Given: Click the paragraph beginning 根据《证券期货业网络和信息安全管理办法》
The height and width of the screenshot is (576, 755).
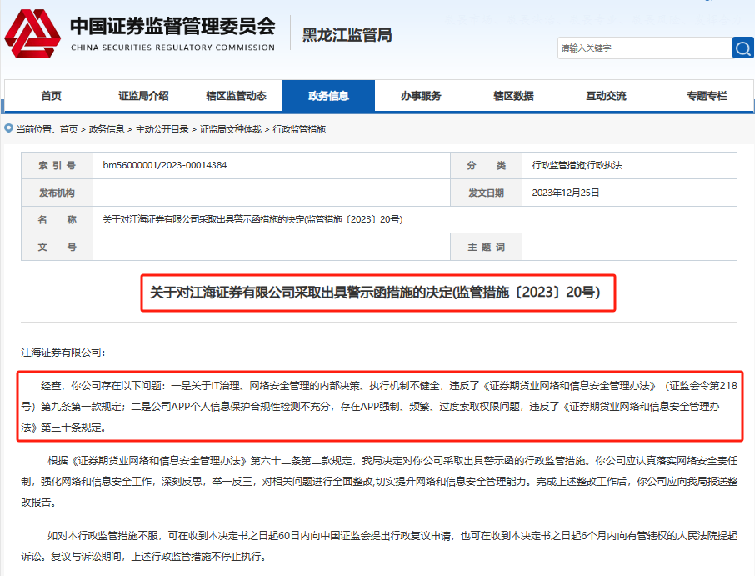Looking at the screenshot, I should (379, 482).
